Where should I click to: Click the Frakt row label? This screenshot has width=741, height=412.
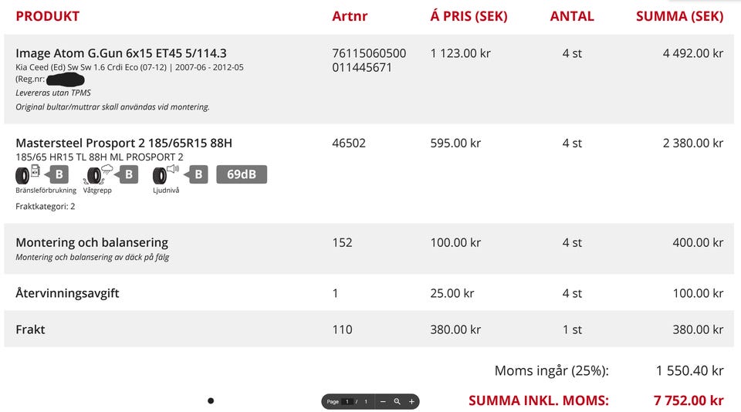click(x=30, y=329)
